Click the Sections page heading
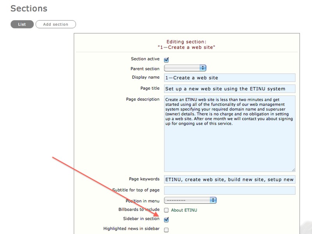 (x=28, y=8)
